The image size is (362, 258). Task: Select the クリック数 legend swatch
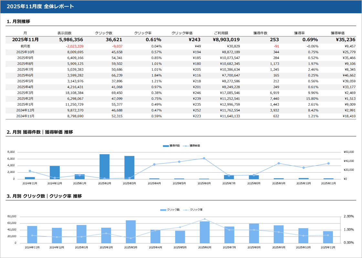pyautogui.click(x=163, y=210)
